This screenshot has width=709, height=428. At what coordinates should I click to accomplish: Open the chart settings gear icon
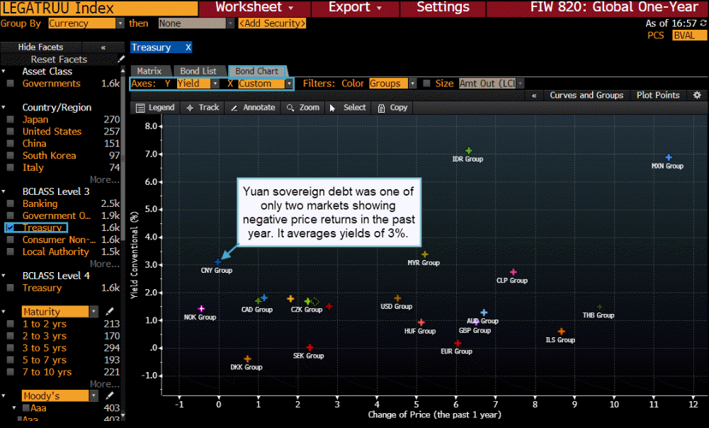(697, 96)
